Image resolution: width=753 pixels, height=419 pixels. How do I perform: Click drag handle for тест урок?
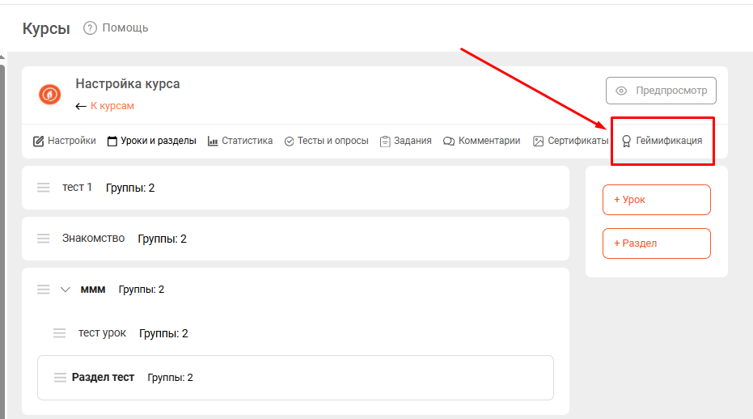[x=60, y=333]
